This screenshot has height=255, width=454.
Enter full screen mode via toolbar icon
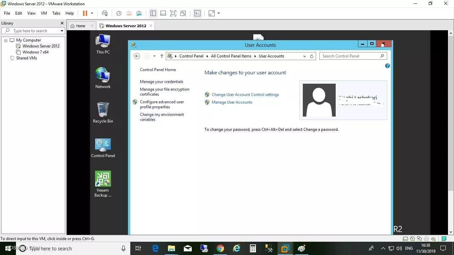click(x=173, y=13)
